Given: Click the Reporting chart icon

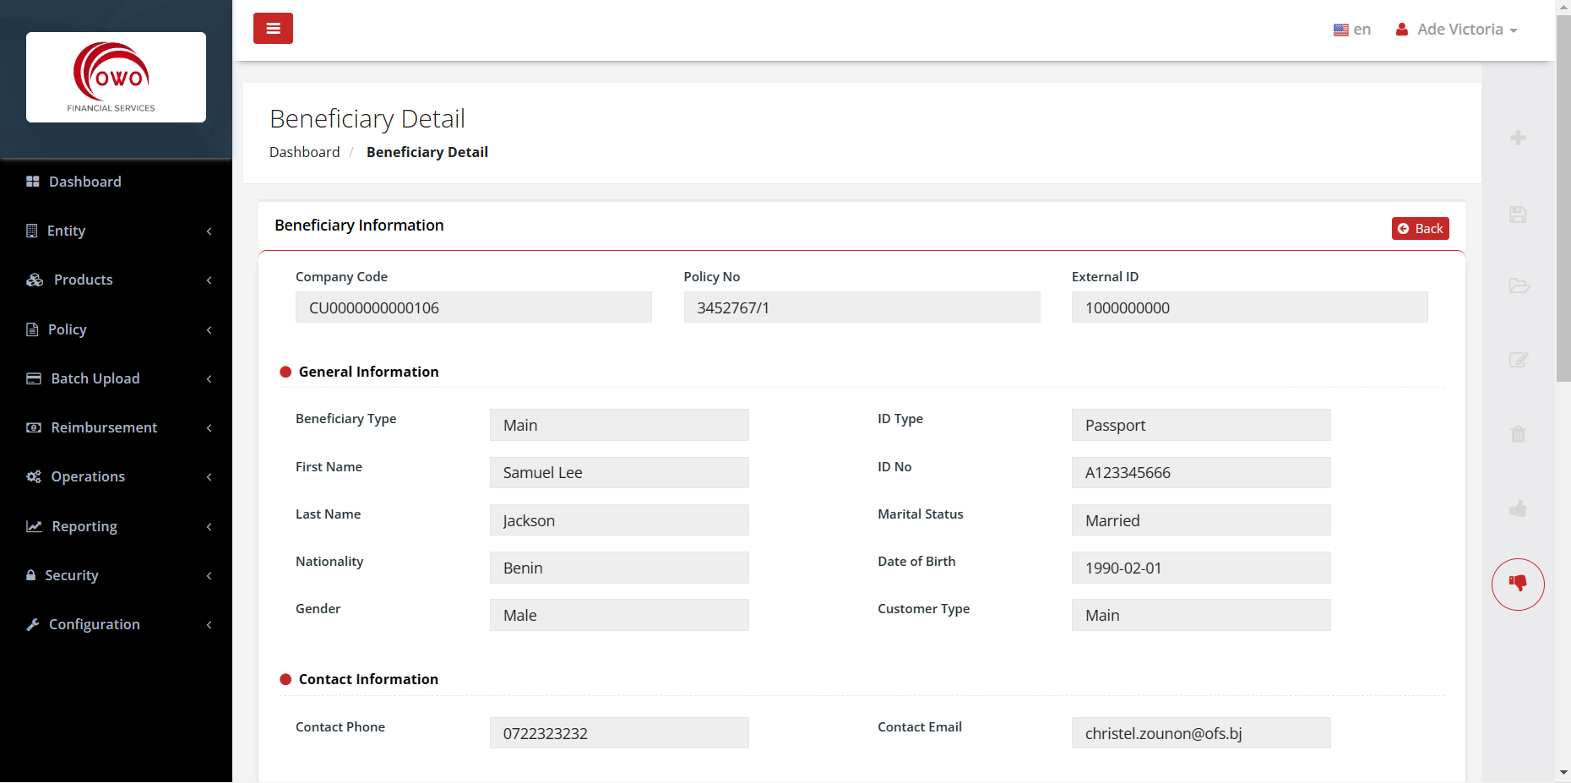Looking at the screenshot, I should coord(34,526).
